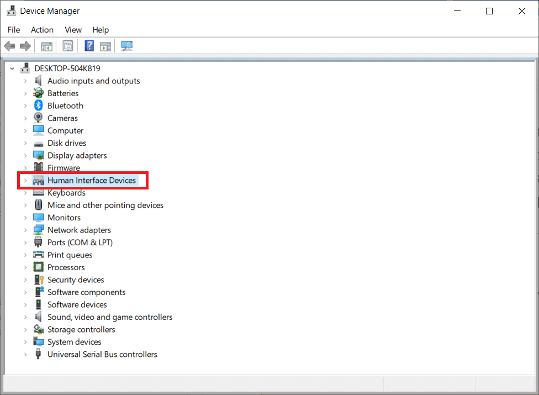Click Show/Hide Console Tree toolbar icon
The width and height of the screenshot is (539, 395).
pos(47,46)
